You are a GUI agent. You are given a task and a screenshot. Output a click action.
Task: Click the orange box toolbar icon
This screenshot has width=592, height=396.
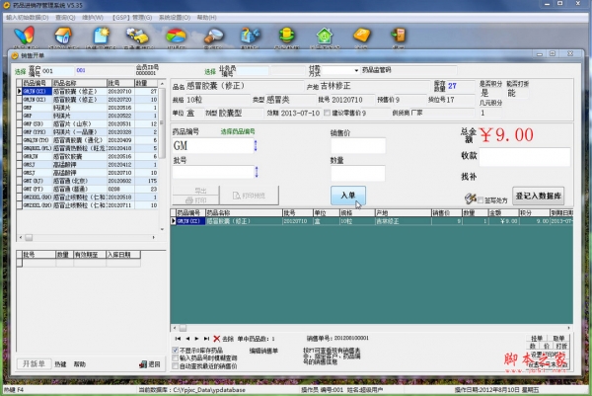[x=362, y=36]
